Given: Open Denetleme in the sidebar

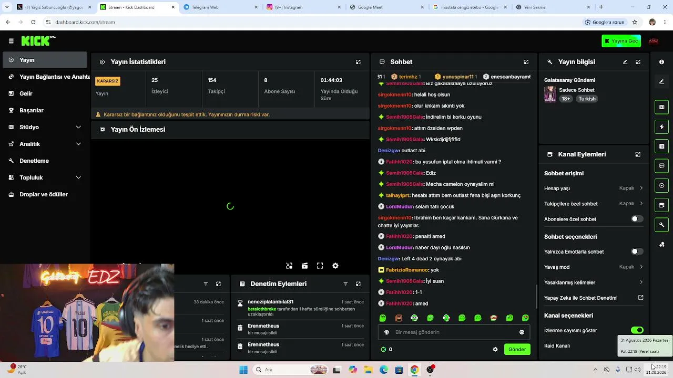Looking at the screenshot, I should [44, 161].
